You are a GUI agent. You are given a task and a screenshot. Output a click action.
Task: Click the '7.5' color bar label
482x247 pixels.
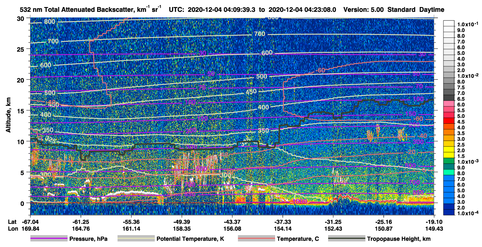coord(461,87)
